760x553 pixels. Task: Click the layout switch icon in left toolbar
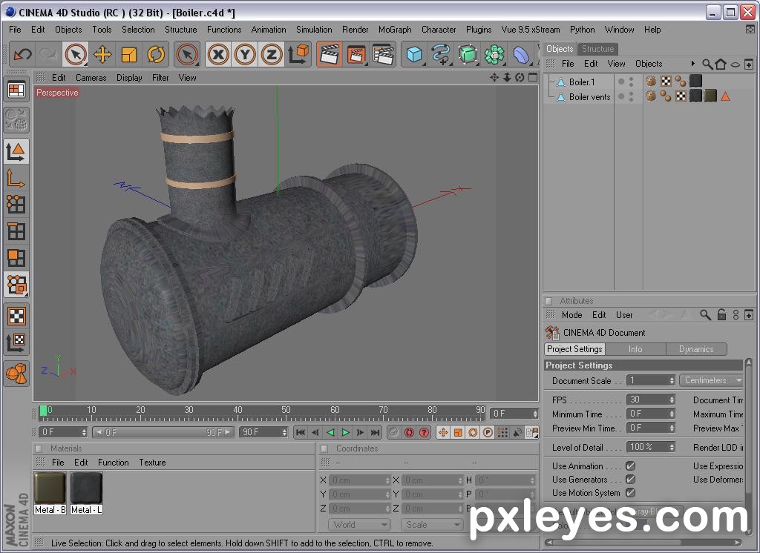(x=16, y=90)
